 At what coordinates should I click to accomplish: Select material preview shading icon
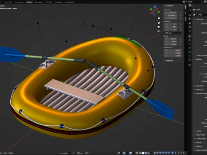(146, 153)
